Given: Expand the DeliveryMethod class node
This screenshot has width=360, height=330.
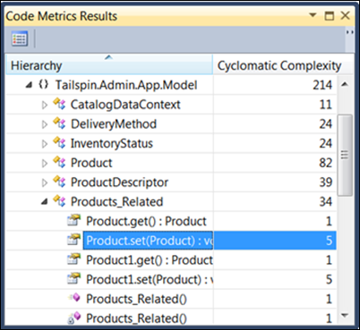Looking at the screenshot, I should pyautogui.click(x=45, y=124).
